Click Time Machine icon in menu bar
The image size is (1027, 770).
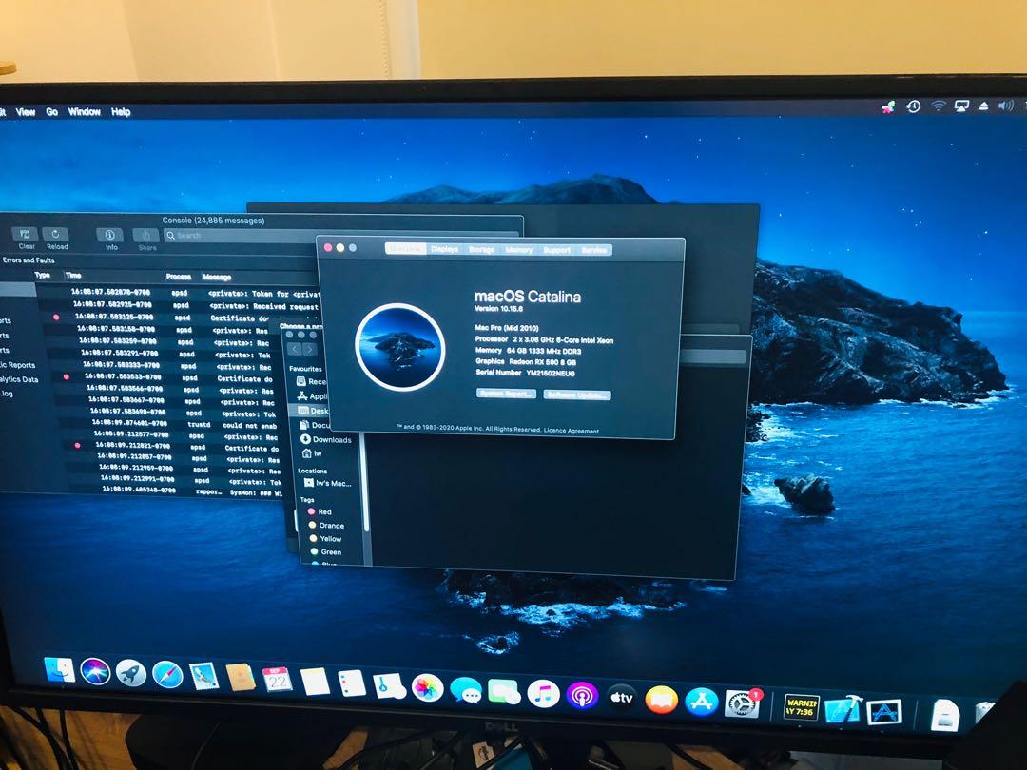pyautogui.click(x=914, y=106)
